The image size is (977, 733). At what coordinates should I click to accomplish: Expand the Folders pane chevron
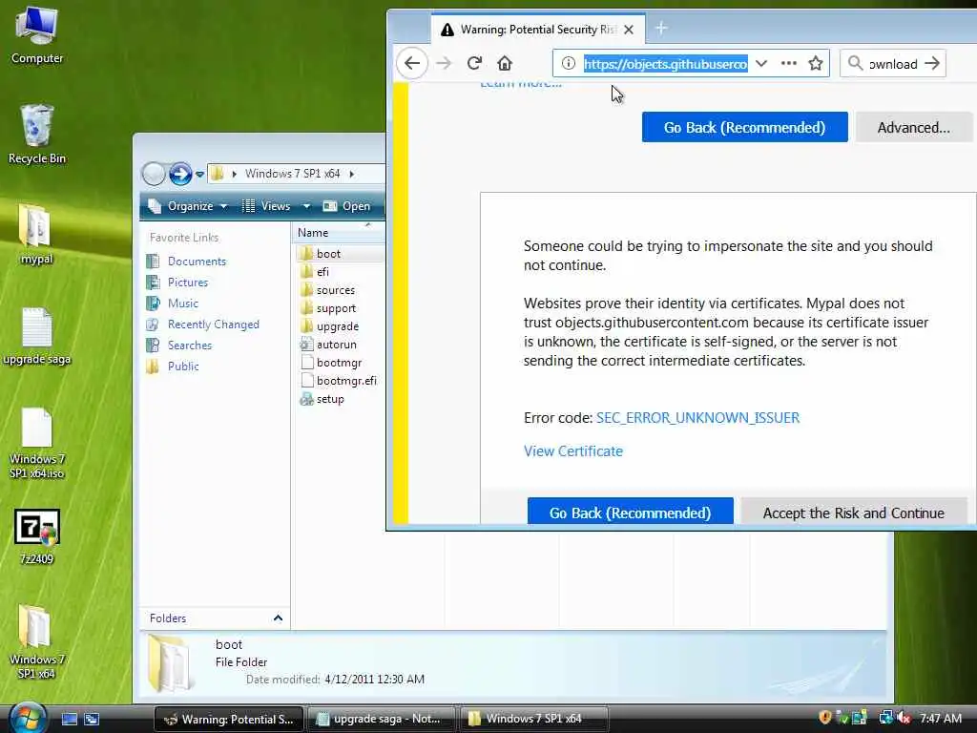[278, 618]
